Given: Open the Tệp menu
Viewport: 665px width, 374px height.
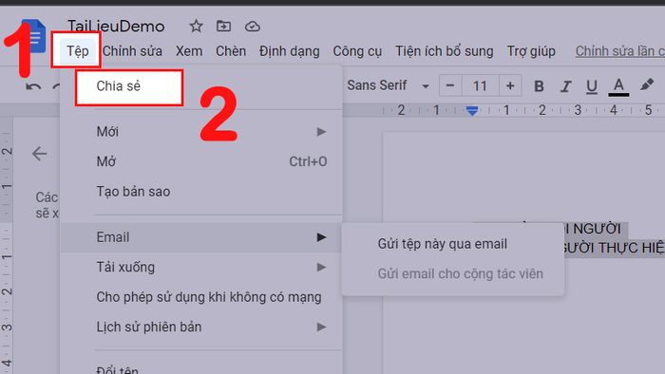Looking at the screenshot, I should point(78,51).
